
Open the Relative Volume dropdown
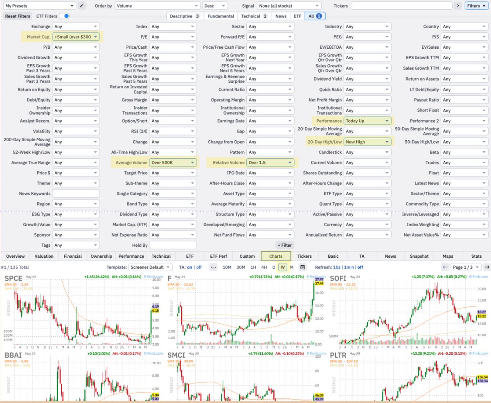tap(270, 162)
